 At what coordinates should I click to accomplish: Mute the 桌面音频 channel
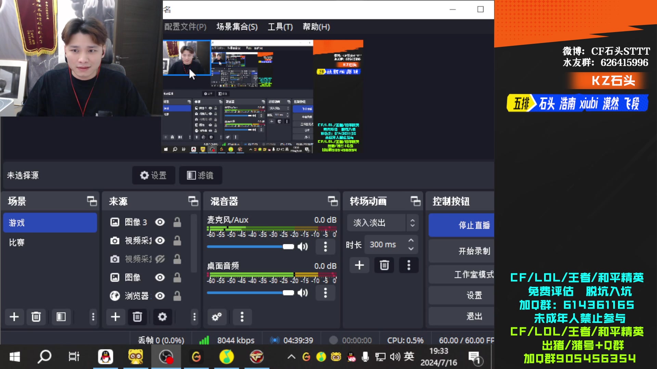(303, 293)
